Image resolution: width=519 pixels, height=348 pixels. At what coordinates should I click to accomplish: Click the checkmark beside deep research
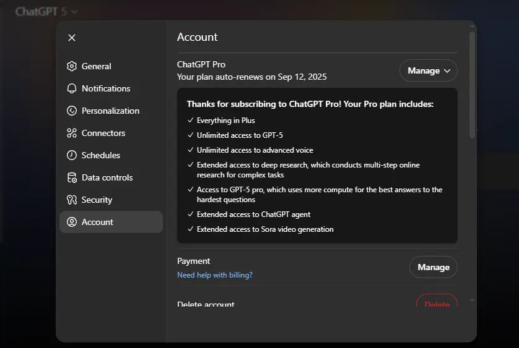pyautogui.click(x=190, y=164)
